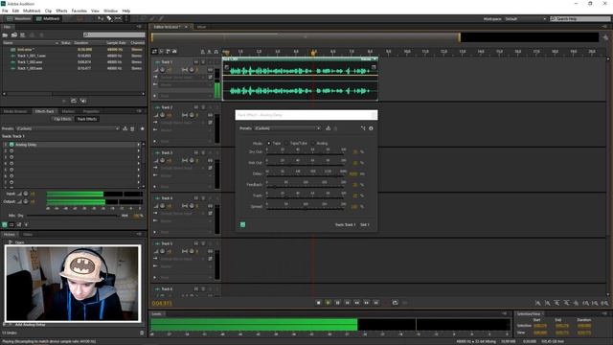Select the Analog mode radio button
613x345 pixels.
pyautogui.click(x=313, y=143)
